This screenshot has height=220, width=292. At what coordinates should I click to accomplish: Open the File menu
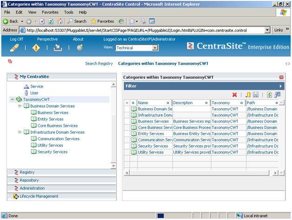[7, 12]
